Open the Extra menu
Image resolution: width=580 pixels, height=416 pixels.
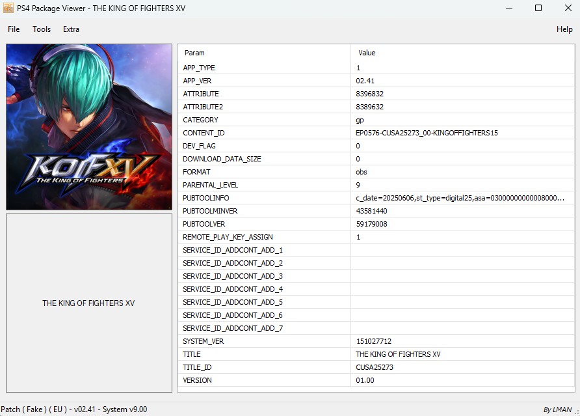click(x=71, y=29)
